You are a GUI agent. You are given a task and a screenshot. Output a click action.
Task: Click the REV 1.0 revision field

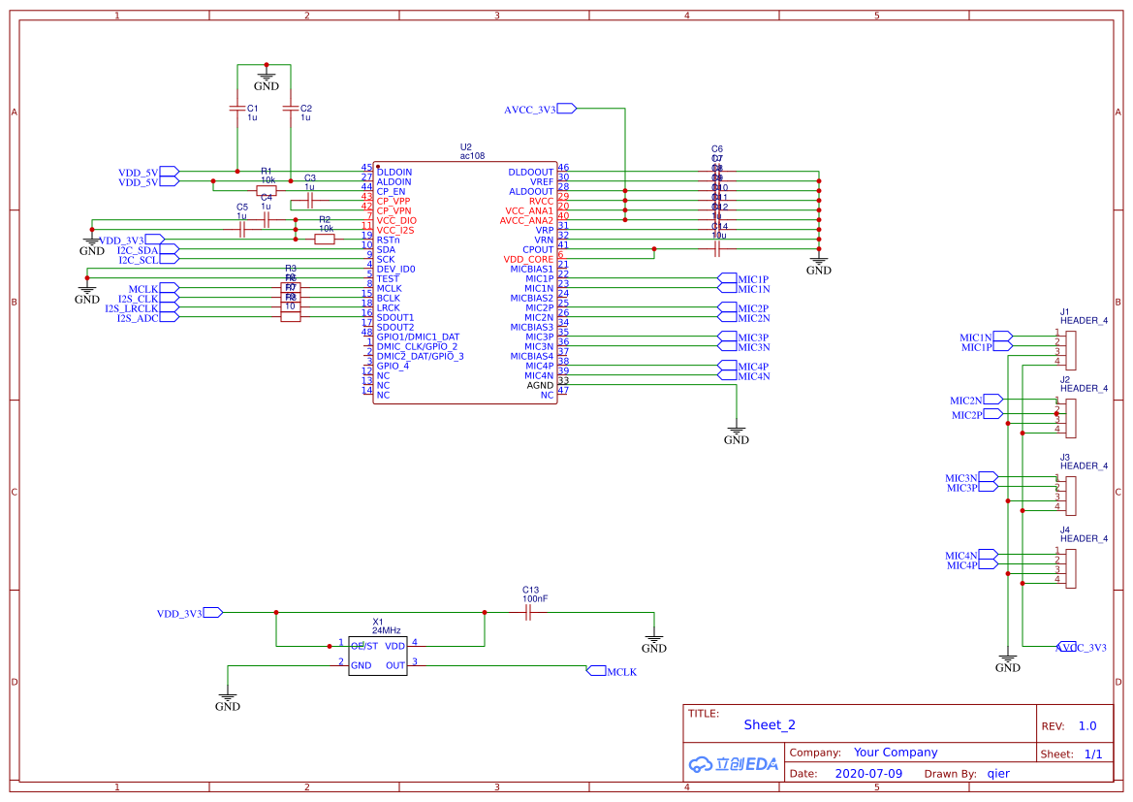pyautogui.click(x=1086, y=725)
